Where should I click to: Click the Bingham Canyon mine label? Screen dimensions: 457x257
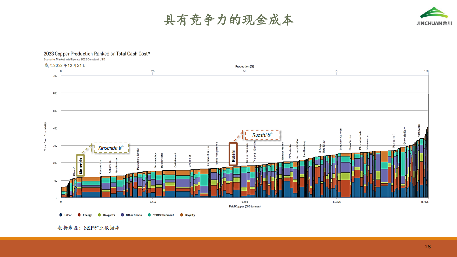[341, 139]
